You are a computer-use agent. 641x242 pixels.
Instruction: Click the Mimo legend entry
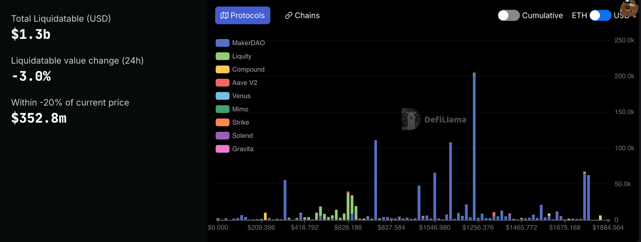tap(240, 109)
